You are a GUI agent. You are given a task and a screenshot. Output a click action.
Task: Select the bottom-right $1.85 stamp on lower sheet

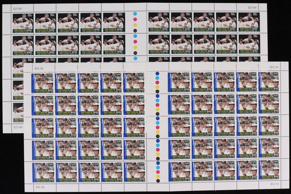pos(269,171)
